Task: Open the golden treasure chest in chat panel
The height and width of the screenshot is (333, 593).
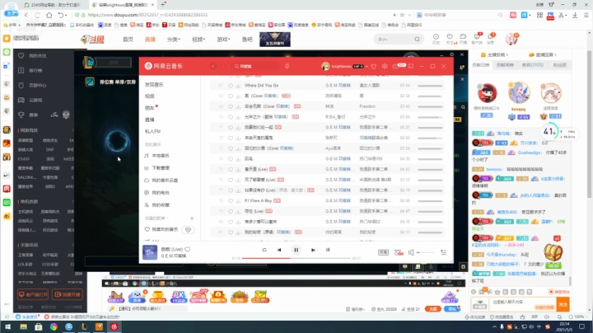Action: (553, 252)
